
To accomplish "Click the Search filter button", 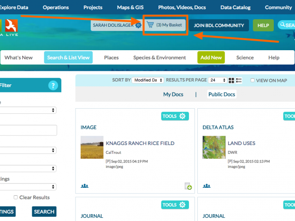I will (x=44, y=212).
